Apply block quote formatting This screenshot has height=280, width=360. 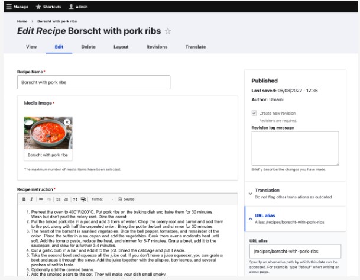pyautogui.click(x=74, y=199)
